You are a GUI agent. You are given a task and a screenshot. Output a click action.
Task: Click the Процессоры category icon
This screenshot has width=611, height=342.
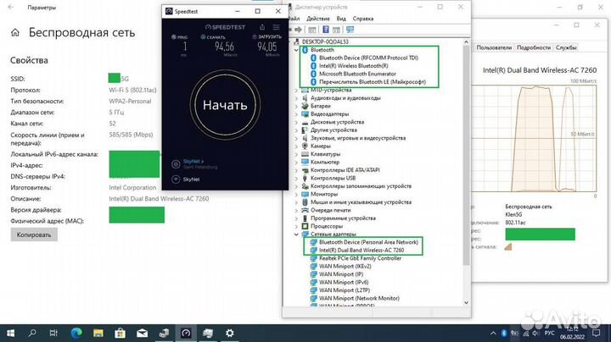pos(305,226)
